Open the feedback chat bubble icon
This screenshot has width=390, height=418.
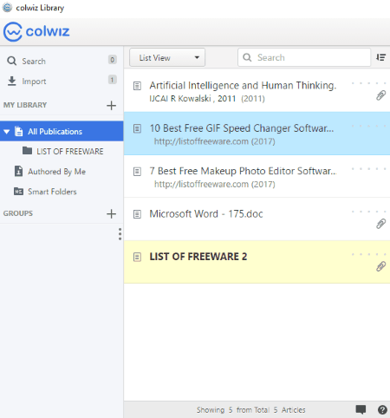click(361, 409)
